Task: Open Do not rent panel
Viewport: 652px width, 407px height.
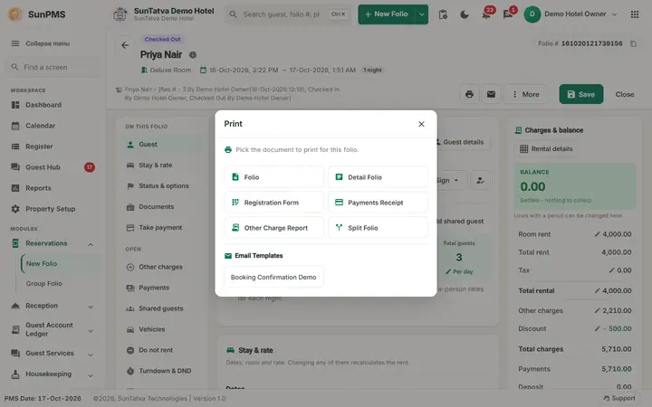Action: (162, 350)
